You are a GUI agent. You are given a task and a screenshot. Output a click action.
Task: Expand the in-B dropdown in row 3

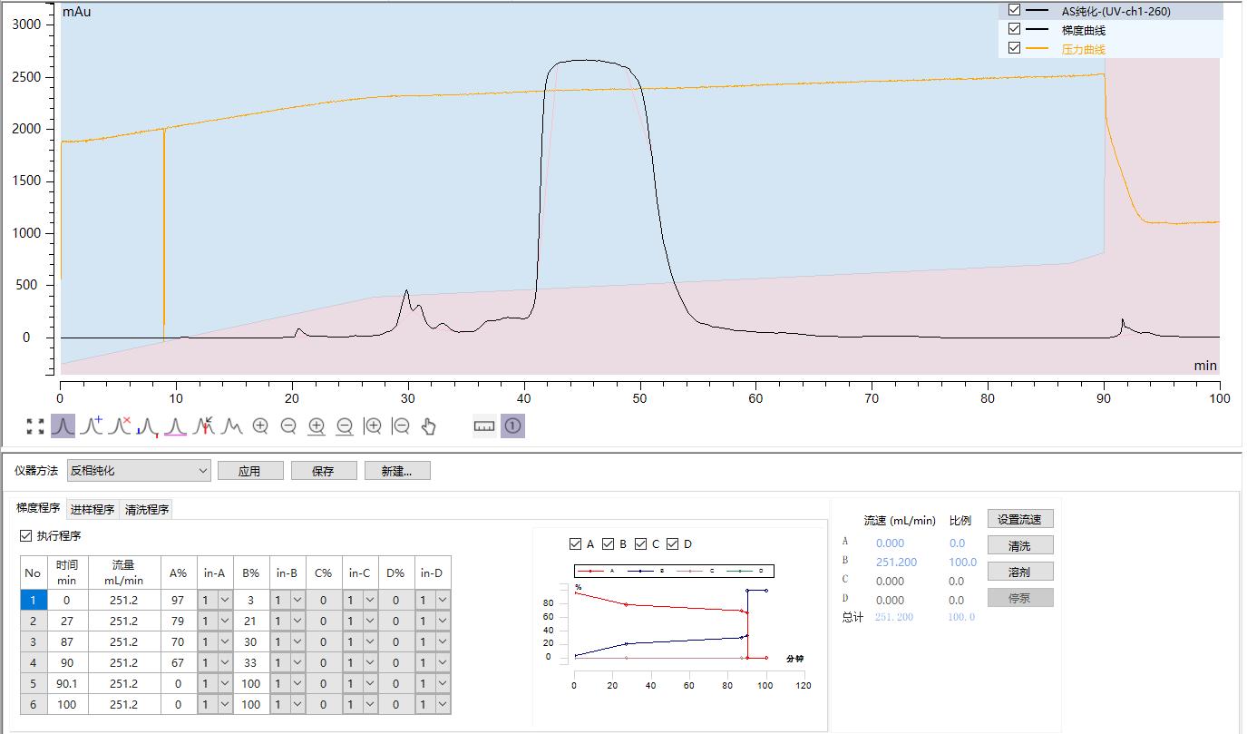(x=296, y=641)
